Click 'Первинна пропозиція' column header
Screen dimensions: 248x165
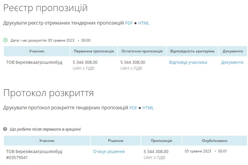94,51
